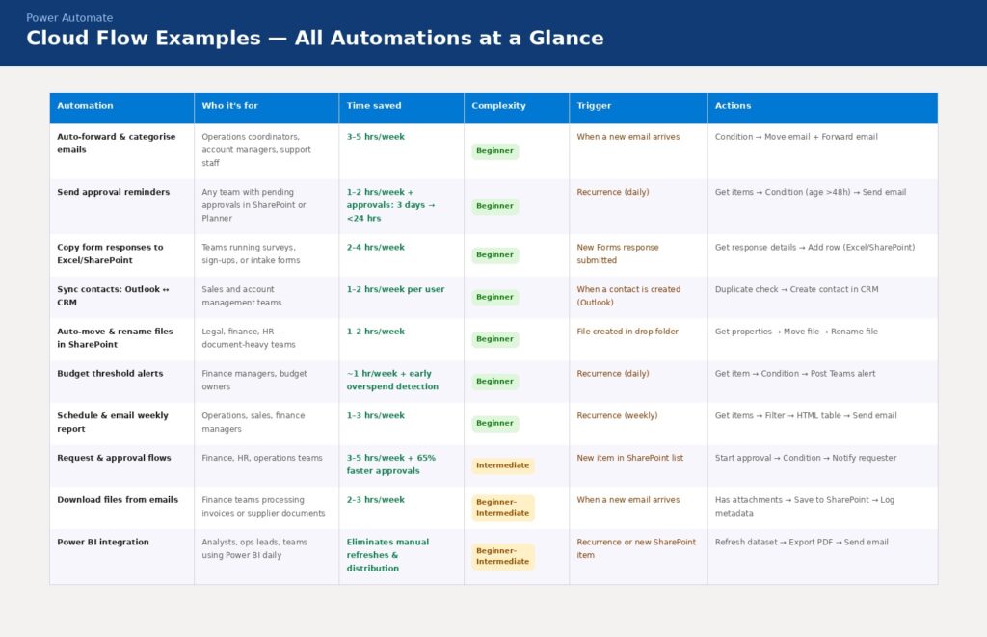
Task: Click Refresh dataset → Export PDF → Send email
Action: [x=801, y=542]
